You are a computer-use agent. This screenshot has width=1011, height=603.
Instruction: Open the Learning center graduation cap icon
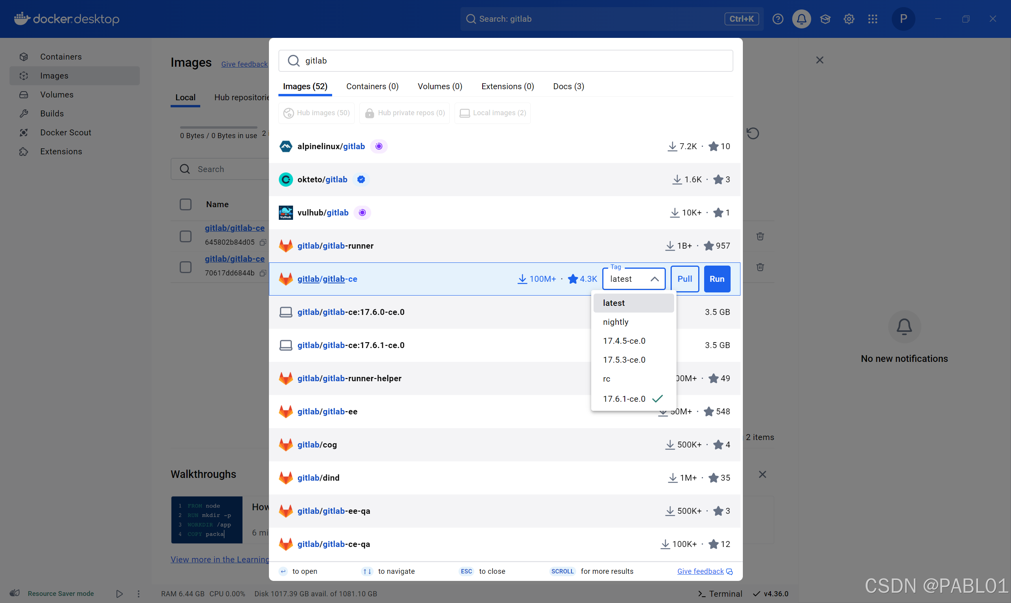pos(825,19)
